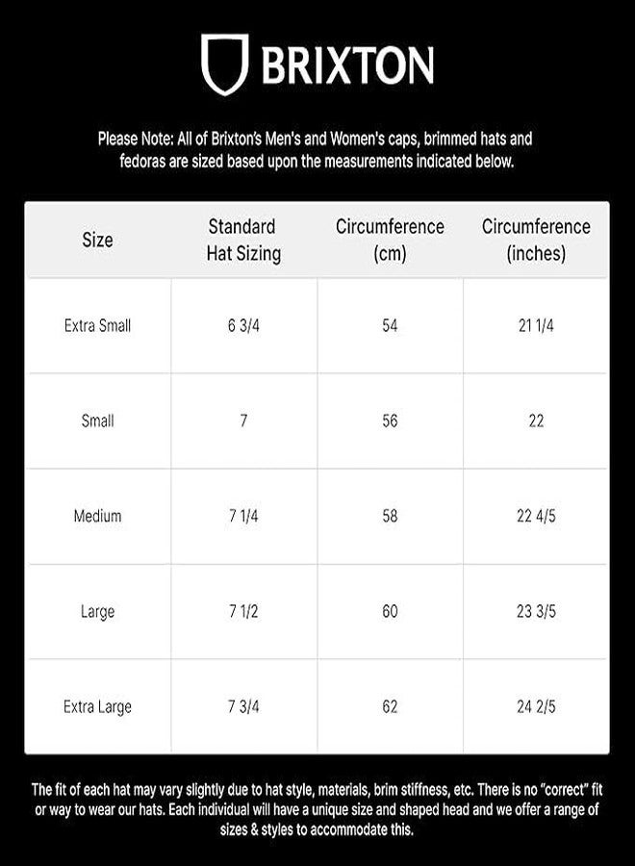Select the 58 cm circumference cell
635x866 pixels.
390,516
